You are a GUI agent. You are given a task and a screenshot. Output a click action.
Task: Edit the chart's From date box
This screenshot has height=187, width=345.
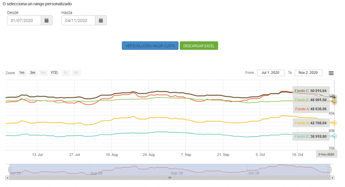pyautogui.click(x=270, y=73)
